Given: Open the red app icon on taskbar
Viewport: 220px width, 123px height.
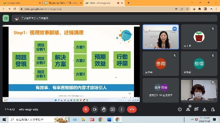Looking at the screenshot, I should coord(92,119).
